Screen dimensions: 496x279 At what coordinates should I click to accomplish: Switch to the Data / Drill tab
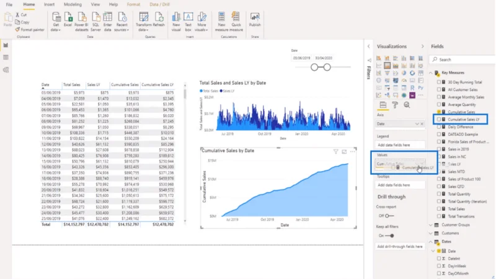click(160, 4)
